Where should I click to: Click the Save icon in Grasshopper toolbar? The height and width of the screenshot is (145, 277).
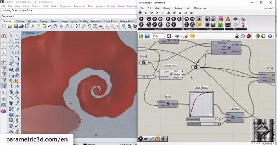point(147,36)
